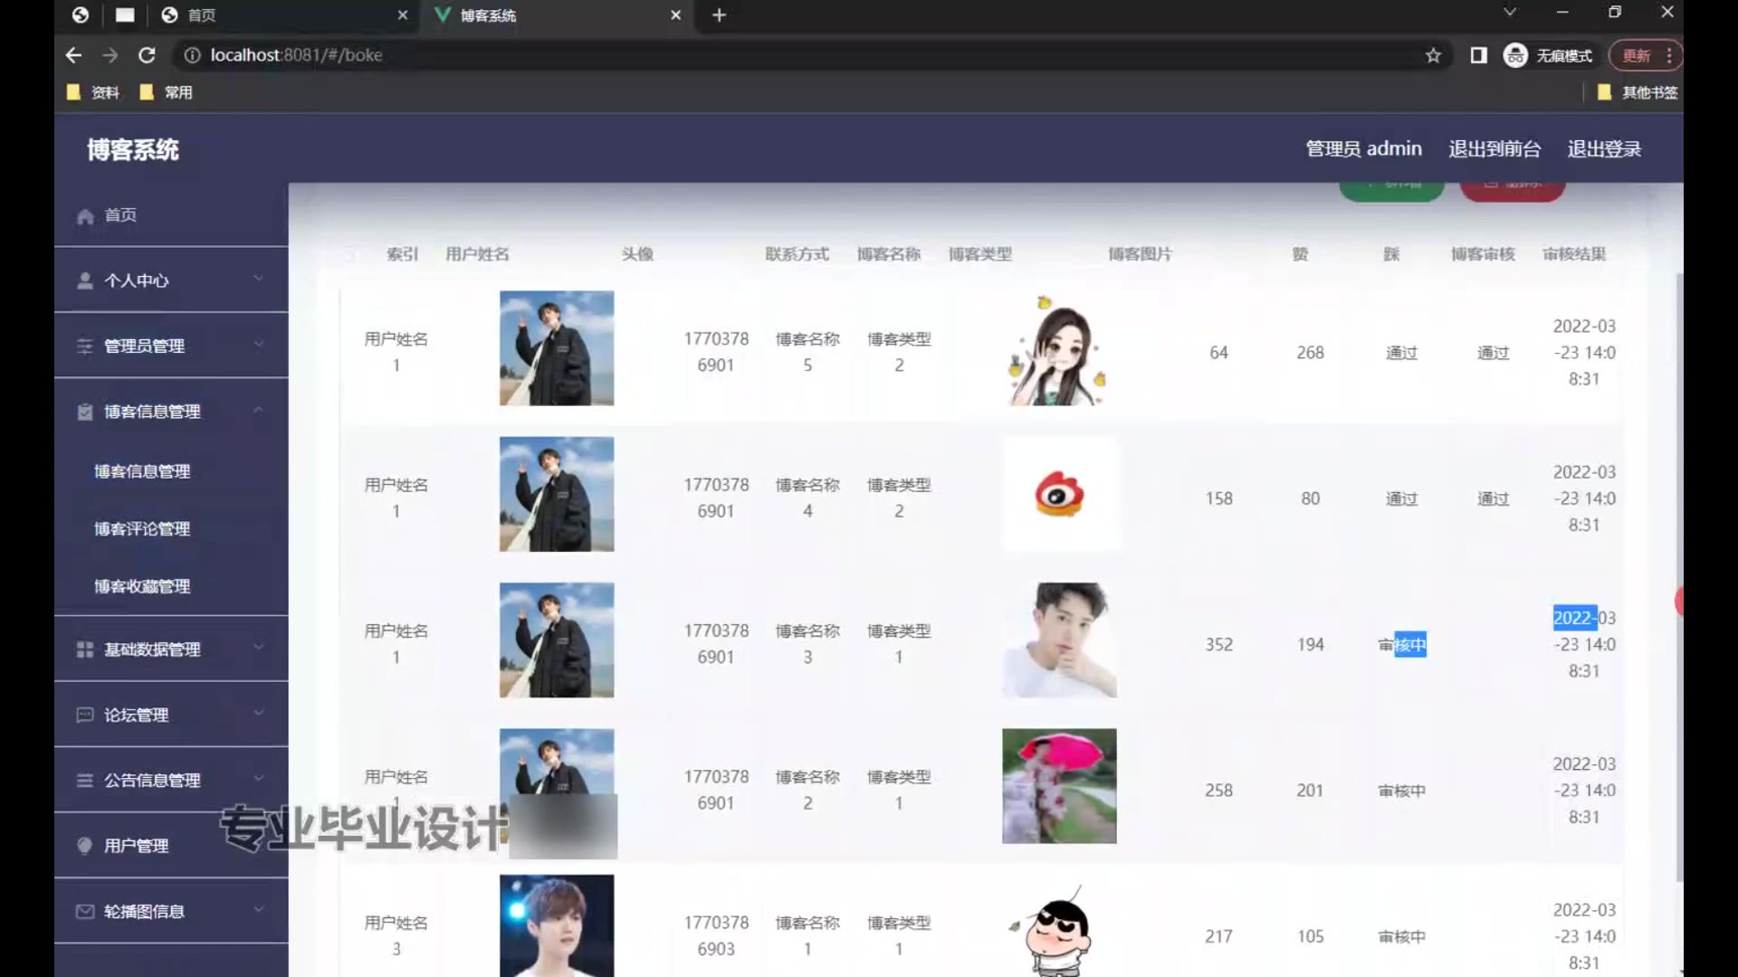The width and height of the screenshot is (1738, 977).
Task: Click the person icon beside 个人中心
Action: pos(85,280)
